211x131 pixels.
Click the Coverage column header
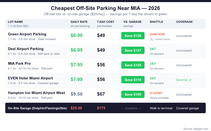click(x=184, y=22)
